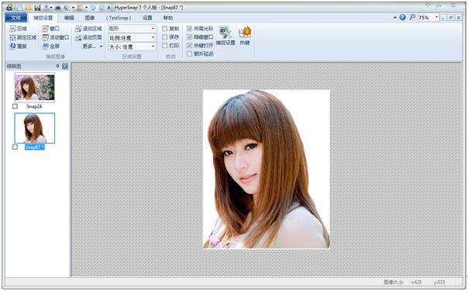Click the Snap24 label
Image resolution: width=468 pixels, height=291 pixels.
pos(34,106)
